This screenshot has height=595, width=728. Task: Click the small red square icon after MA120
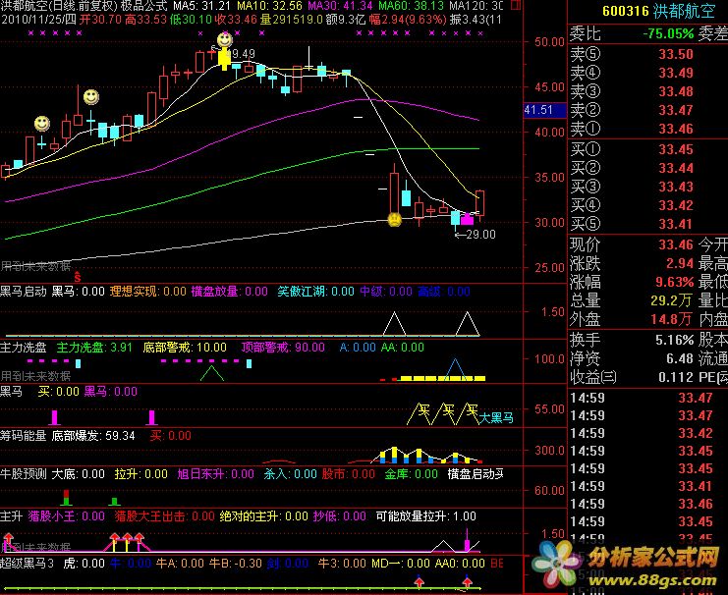[x=515, y=6]
